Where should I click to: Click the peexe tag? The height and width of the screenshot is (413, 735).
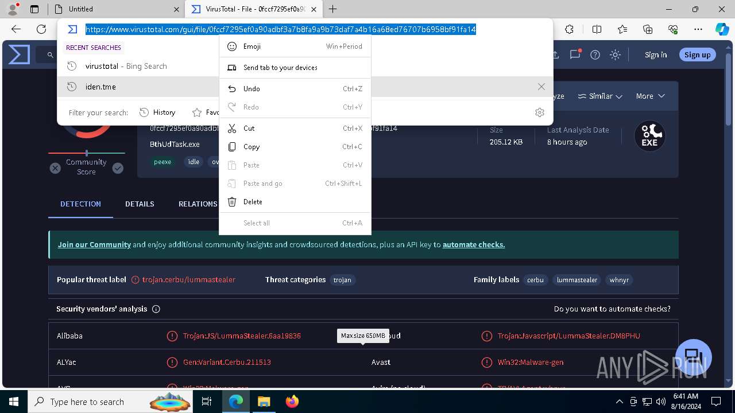tap(163, 162)
